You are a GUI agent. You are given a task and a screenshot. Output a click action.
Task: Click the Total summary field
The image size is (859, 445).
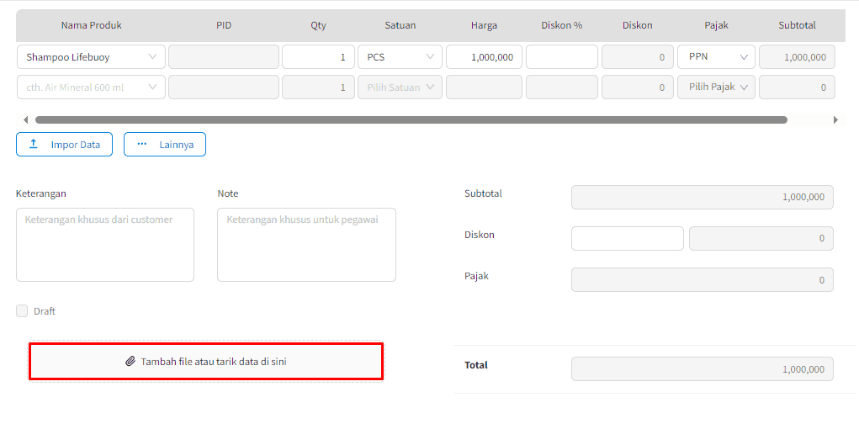[703, 369]
